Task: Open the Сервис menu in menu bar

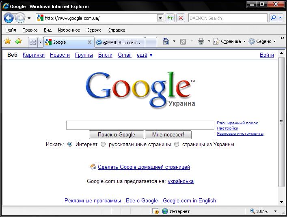Action: pos(94,30)
